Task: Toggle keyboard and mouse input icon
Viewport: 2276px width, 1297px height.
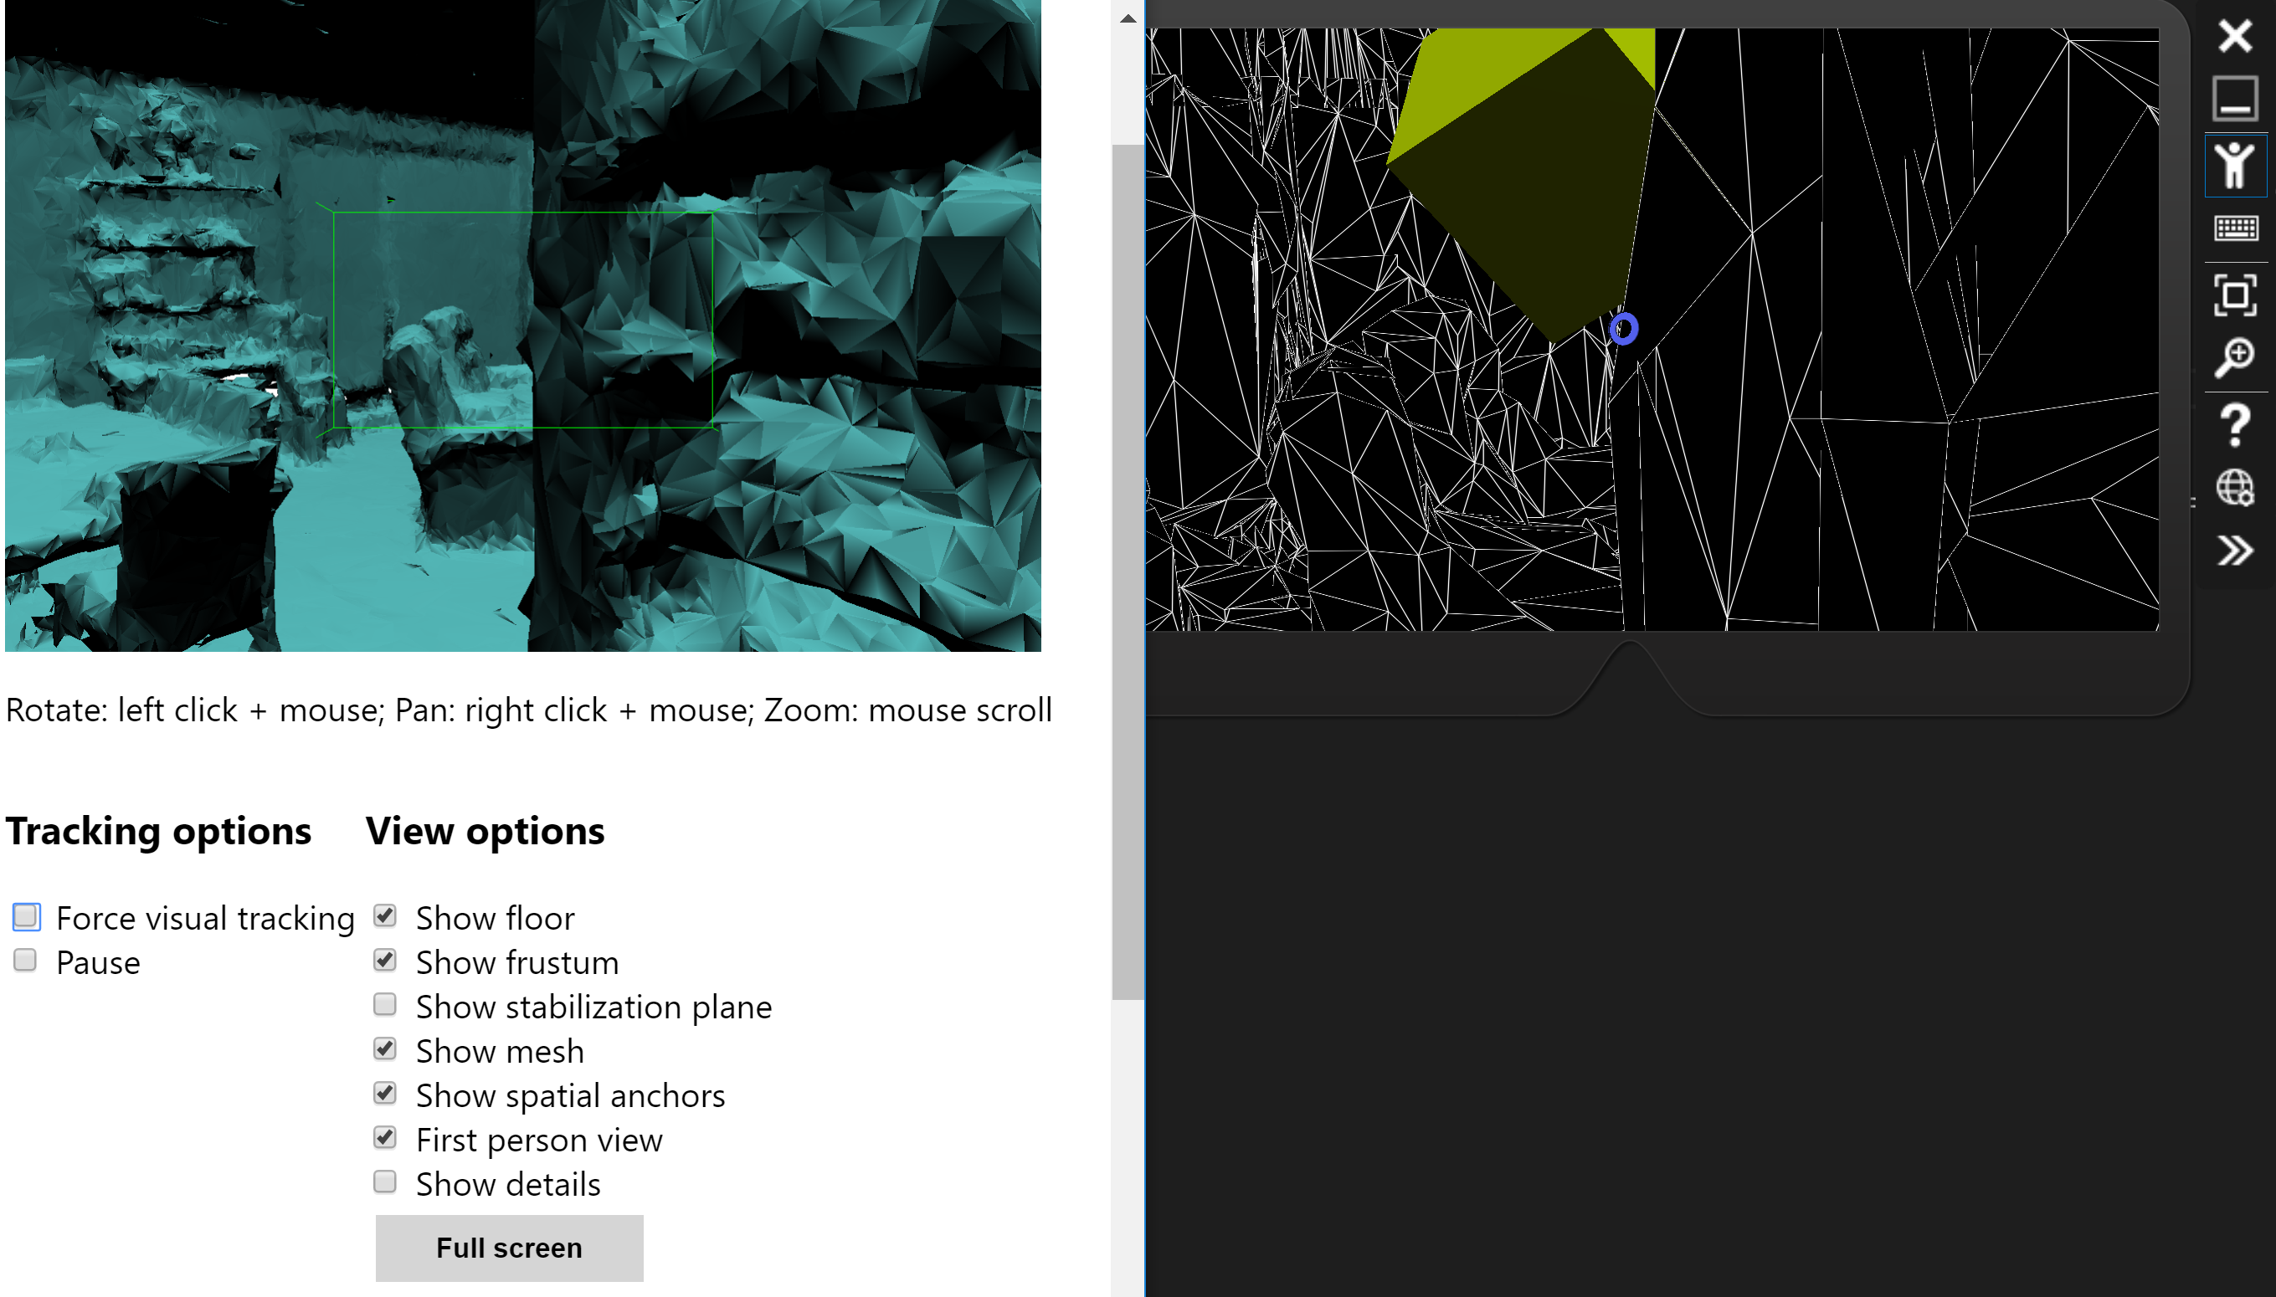Action: click(2235, 229)
